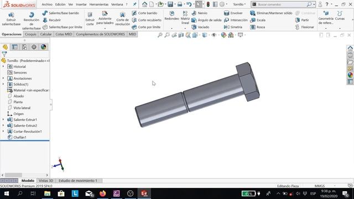Open the Herramientas menu
Viewport: 354px width, 199px height.
click(99, 4)
